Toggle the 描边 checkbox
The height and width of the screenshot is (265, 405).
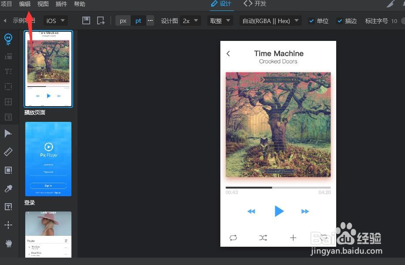(x=340, y=21)
